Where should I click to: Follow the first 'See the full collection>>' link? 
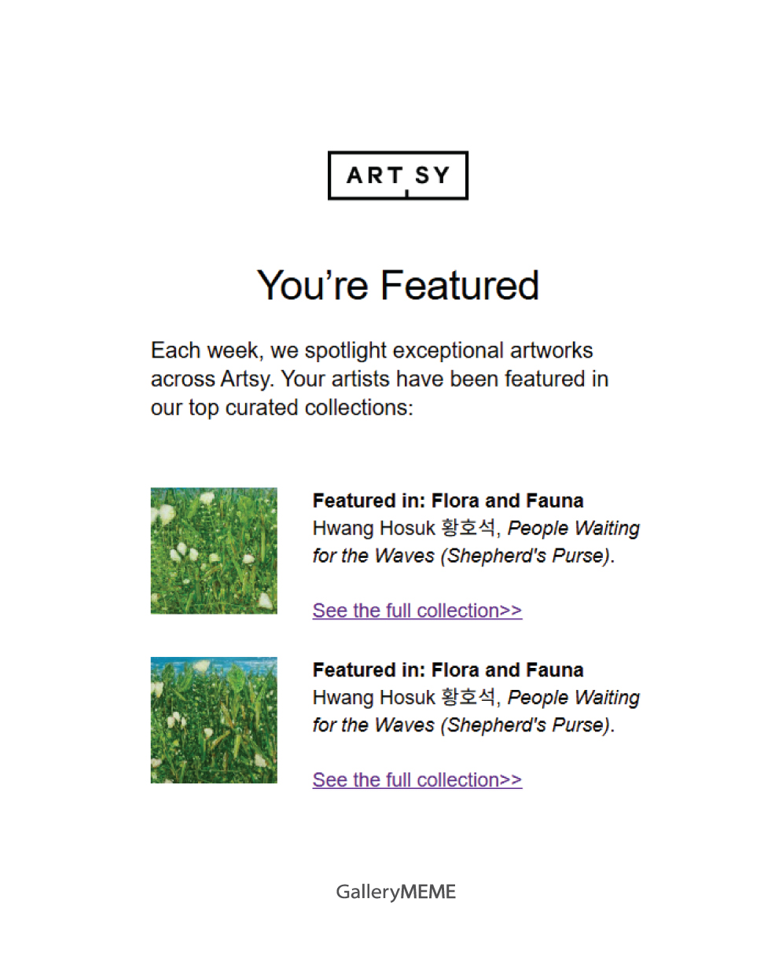[x=417, y=611]
